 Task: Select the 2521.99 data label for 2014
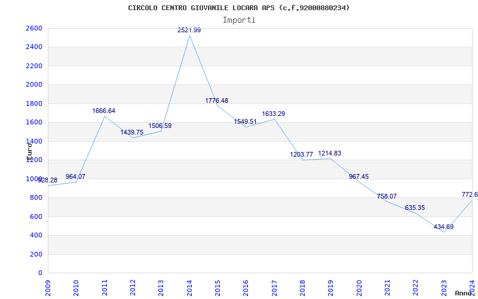pyautogui.click(x=189, y=30)
